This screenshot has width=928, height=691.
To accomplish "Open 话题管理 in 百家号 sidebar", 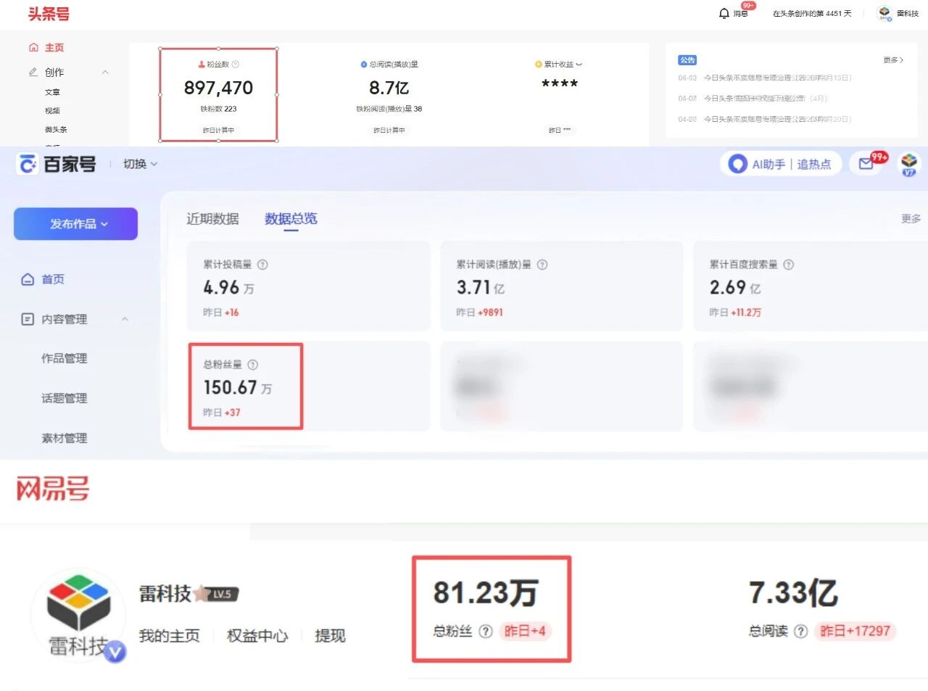I will 65,398.
